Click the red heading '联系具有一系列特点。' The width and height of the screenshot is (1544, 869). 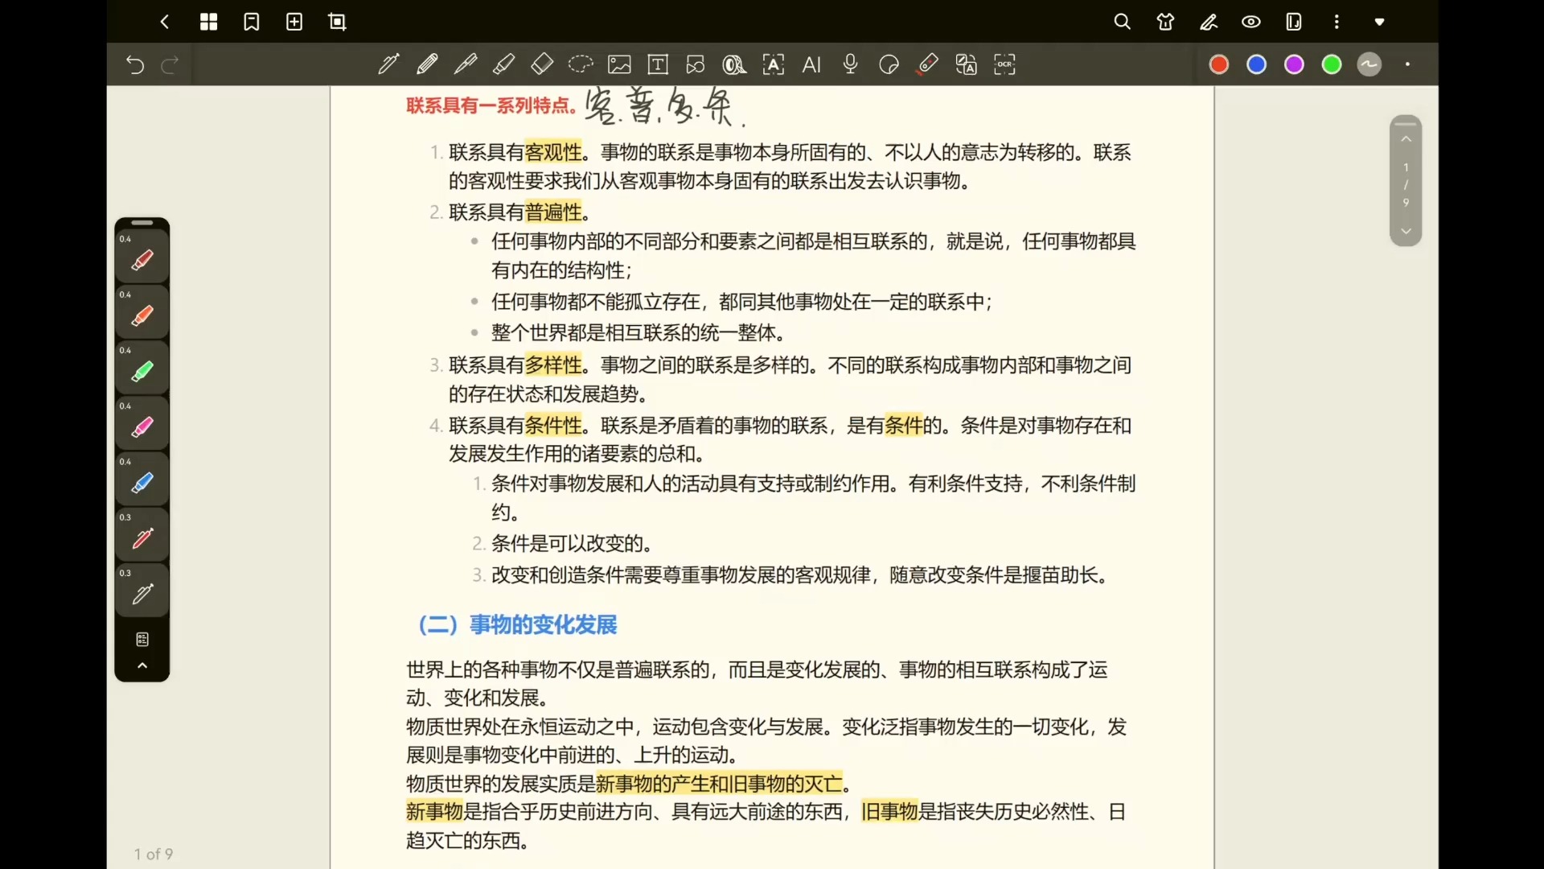(491, 105)
